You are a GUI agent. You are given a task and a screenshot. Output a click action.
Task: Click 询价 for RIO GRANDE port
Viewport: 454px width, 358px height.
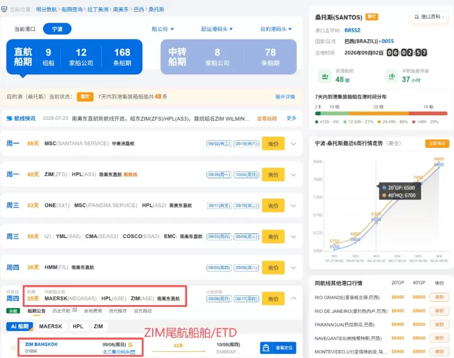[439, 297]
